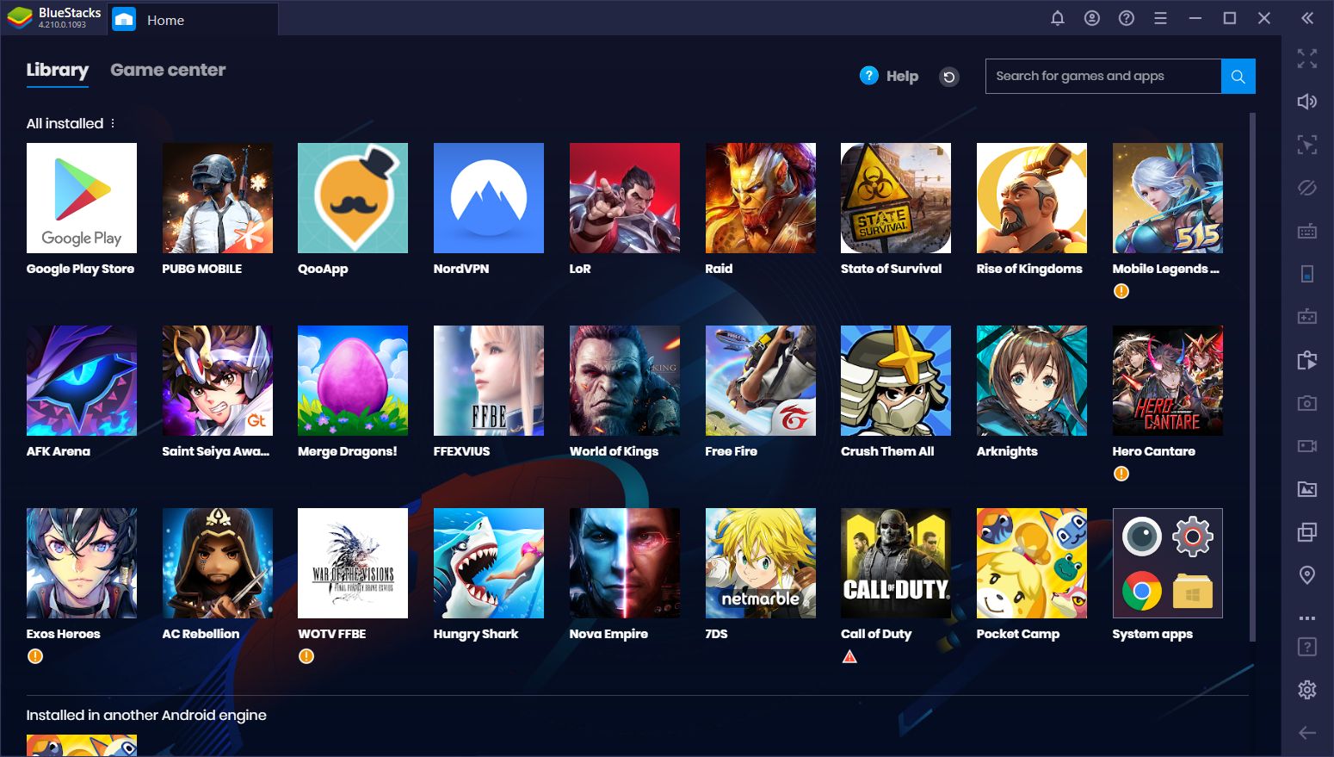Click the notifications bell icon
The width and height of the screenshot is (1334, 757).
pyautogui.click(x=1058, y=17)
